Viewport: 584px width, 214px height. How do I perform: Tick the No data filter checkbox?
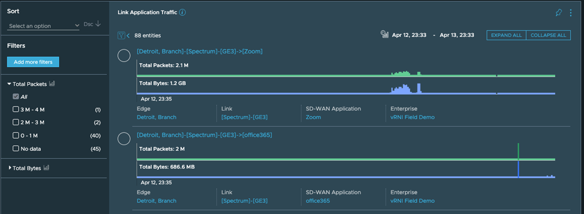coord(16,149)
